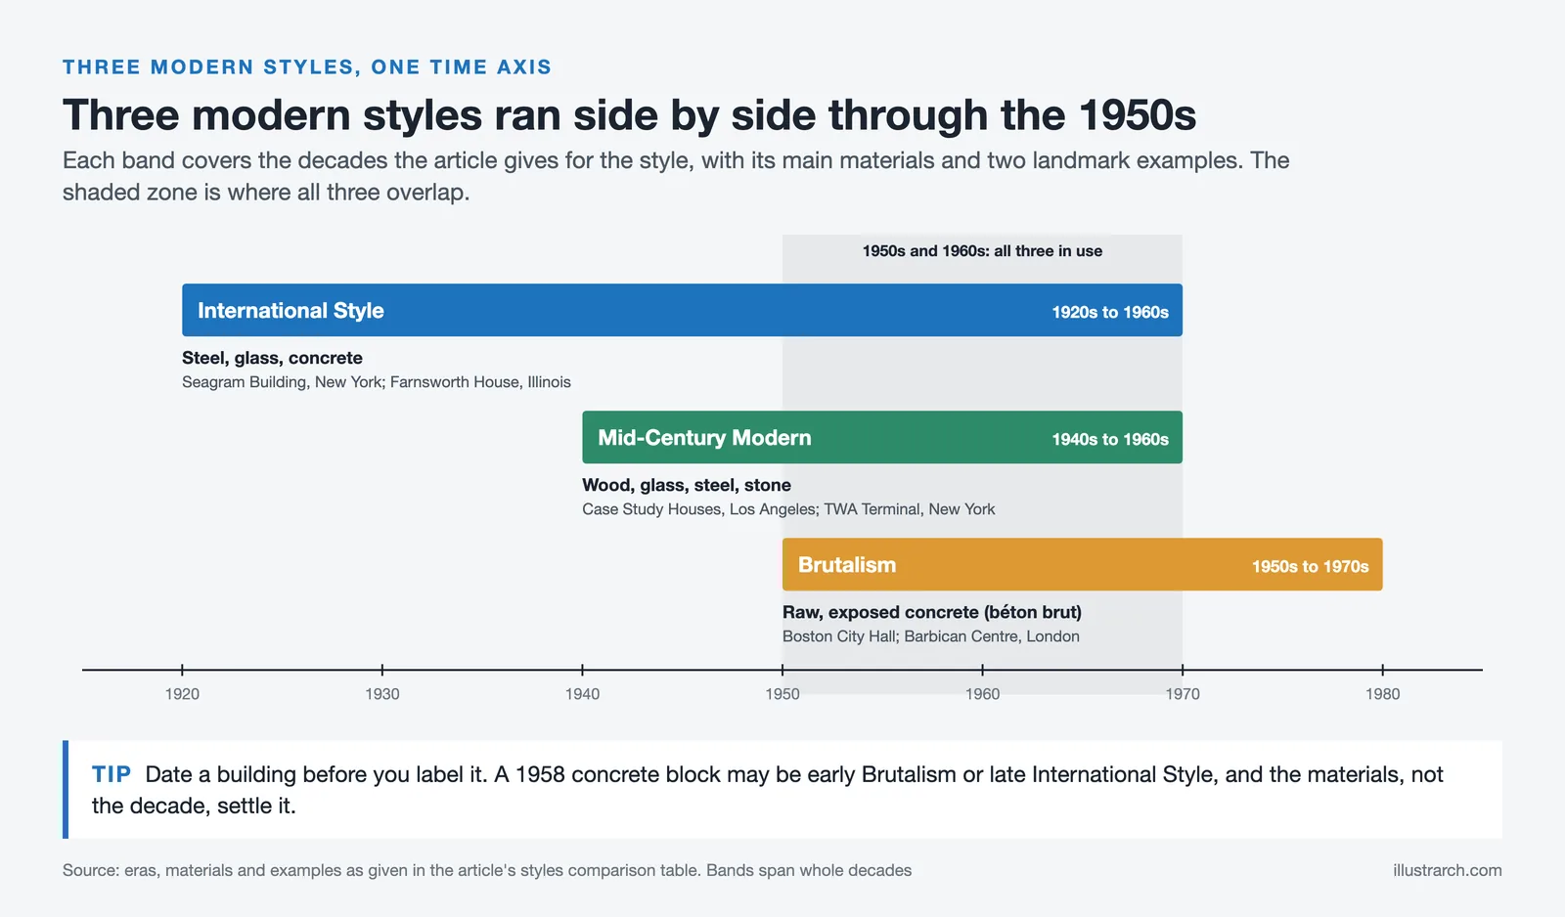The height and width of the screenshot is (917, 1565).
Task: Select the green Mid-Century Modern band
Action: [882, 437]
